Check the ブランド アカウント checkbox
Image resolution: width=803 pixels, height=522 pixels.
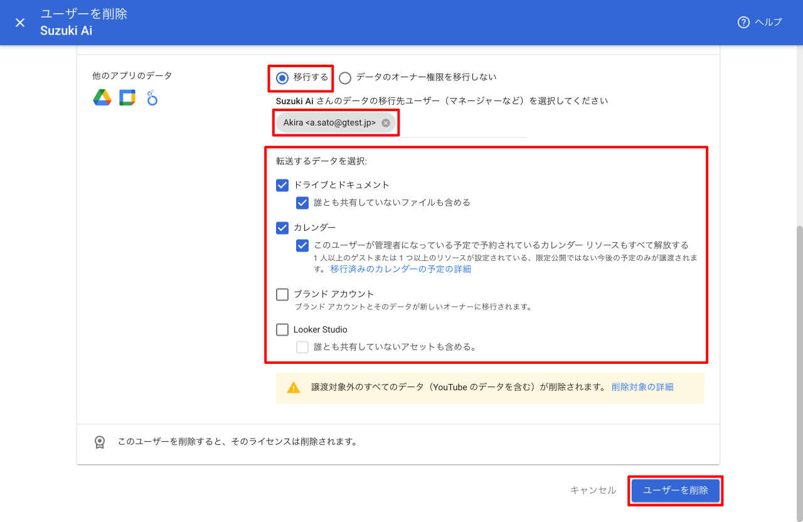(x=282, y=294)
